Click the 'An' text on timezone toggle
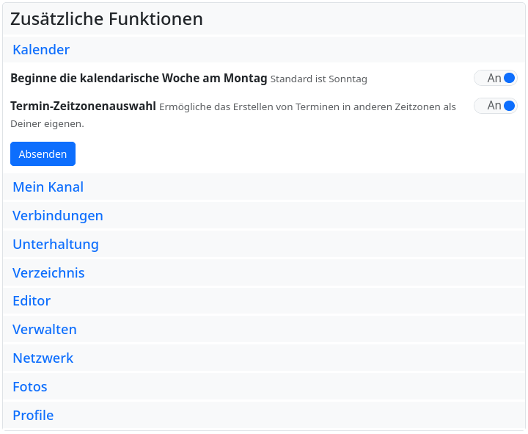The width and height of the screenshot is (528, 434). pos(494,106)
